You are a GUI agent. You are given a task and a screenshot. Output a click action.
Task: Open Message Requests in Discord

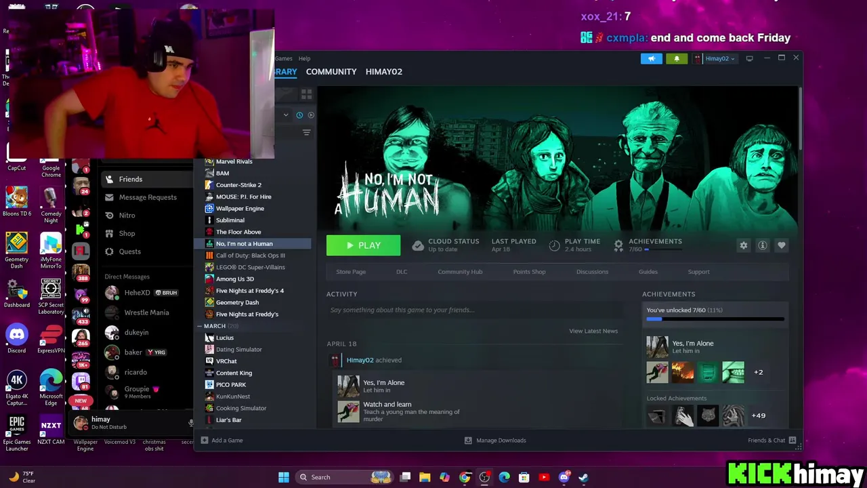[146, 197]
